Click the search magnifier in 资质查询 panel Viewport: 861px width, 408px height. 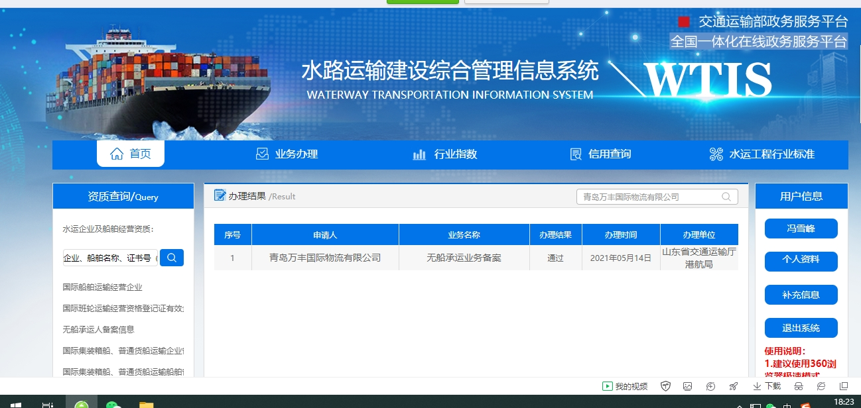coord(172,258)
